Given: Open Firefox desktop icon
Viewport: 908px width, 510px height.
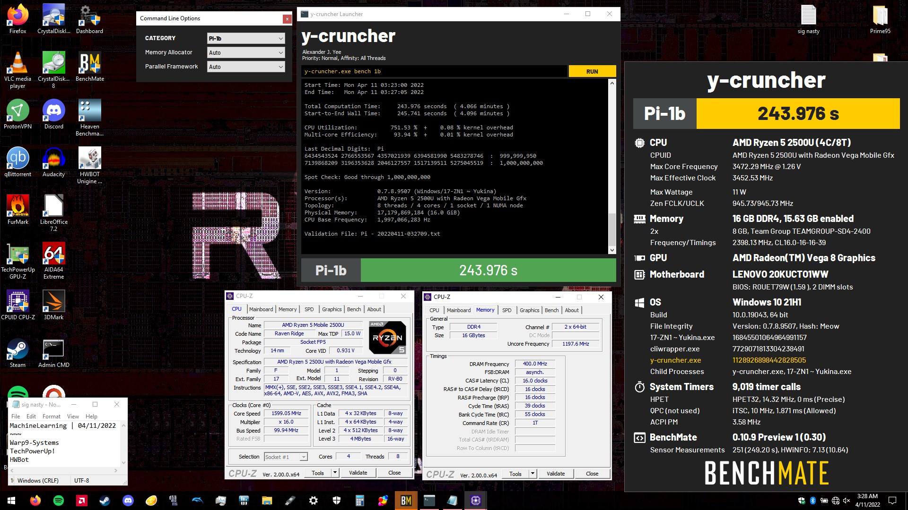Looking at the screenshot, I should [x=17, y=19].
